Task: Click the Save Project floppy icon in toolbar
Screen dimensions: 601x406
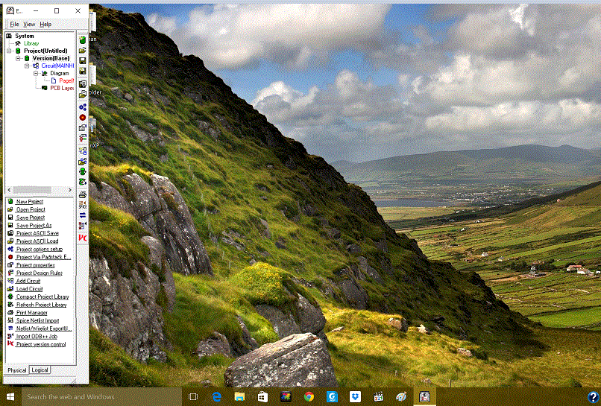Action: (83, 60)
